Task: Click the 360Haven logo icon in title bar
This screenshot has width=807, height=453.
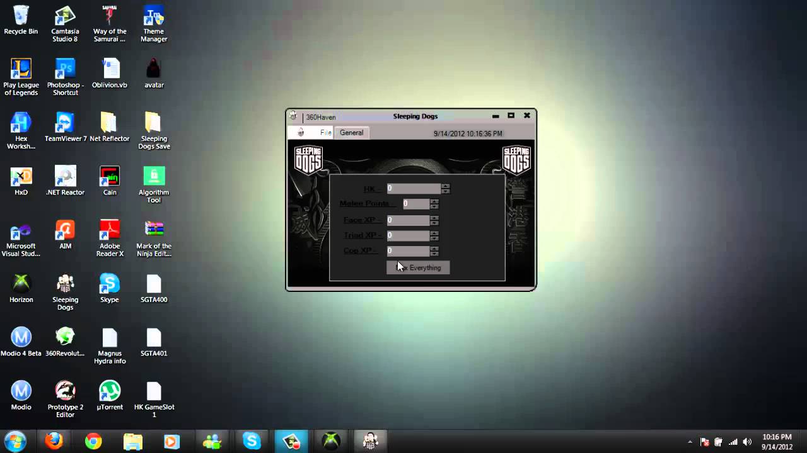Action: (x=293, y=116)
